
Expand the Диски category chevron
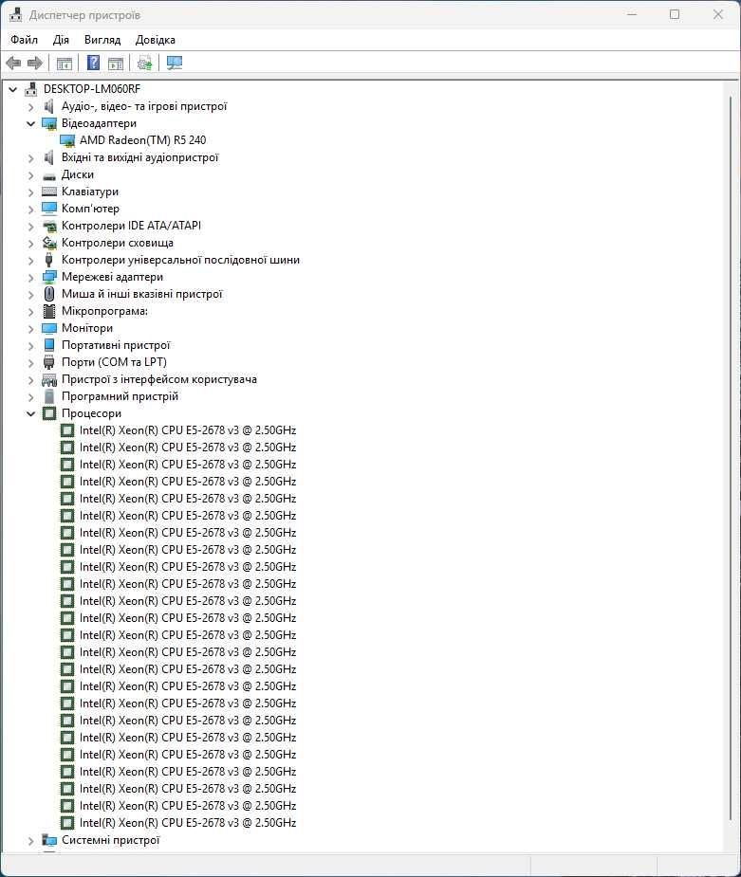point(30,175)
